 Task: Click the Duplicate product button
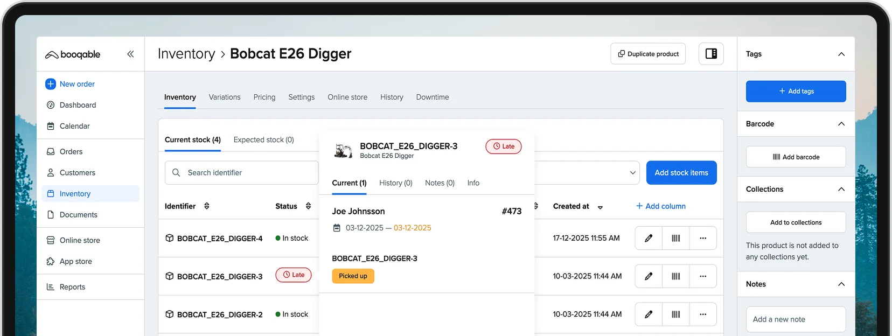point(647,54)
